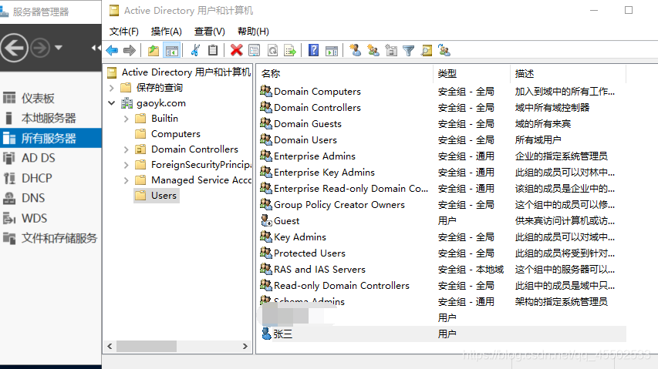Image resolution: width=658 pixels, height=369 pixels.
Task: Expand the Managed Service Accounts chevron
Action: (127, 180)
